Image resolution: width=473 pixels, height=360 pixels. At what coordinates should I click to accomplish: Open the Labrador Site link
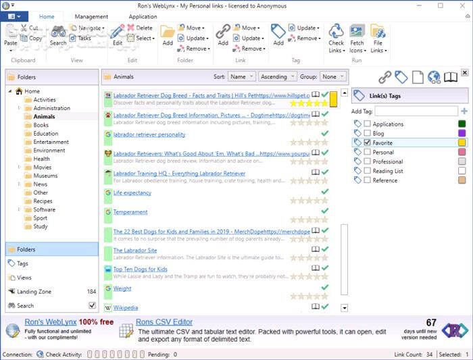point(135,250)
